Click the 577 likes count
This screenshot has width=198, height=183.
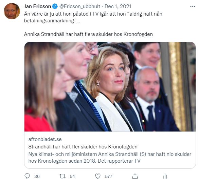(109, 176)
